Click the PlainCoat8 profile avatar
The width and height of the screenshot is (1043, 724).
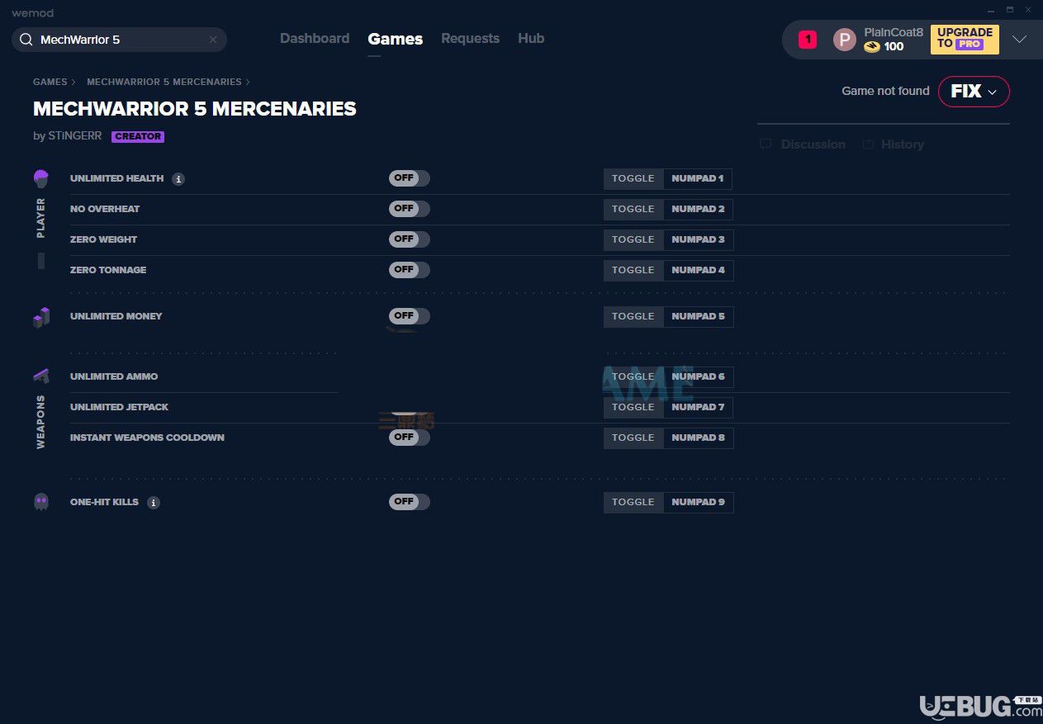[845, 40]
